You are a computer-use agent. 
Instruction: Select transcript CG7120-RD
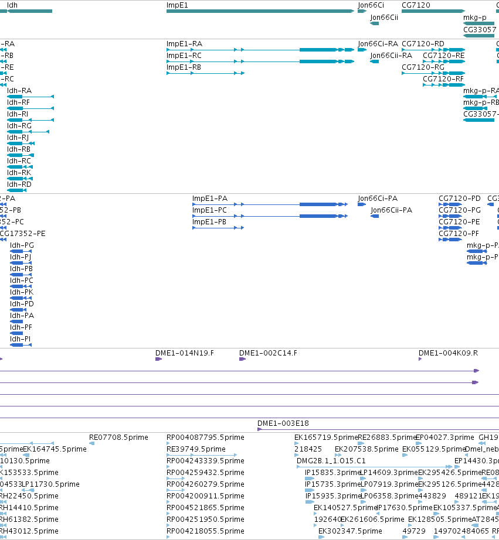click(x=433, y=50)
